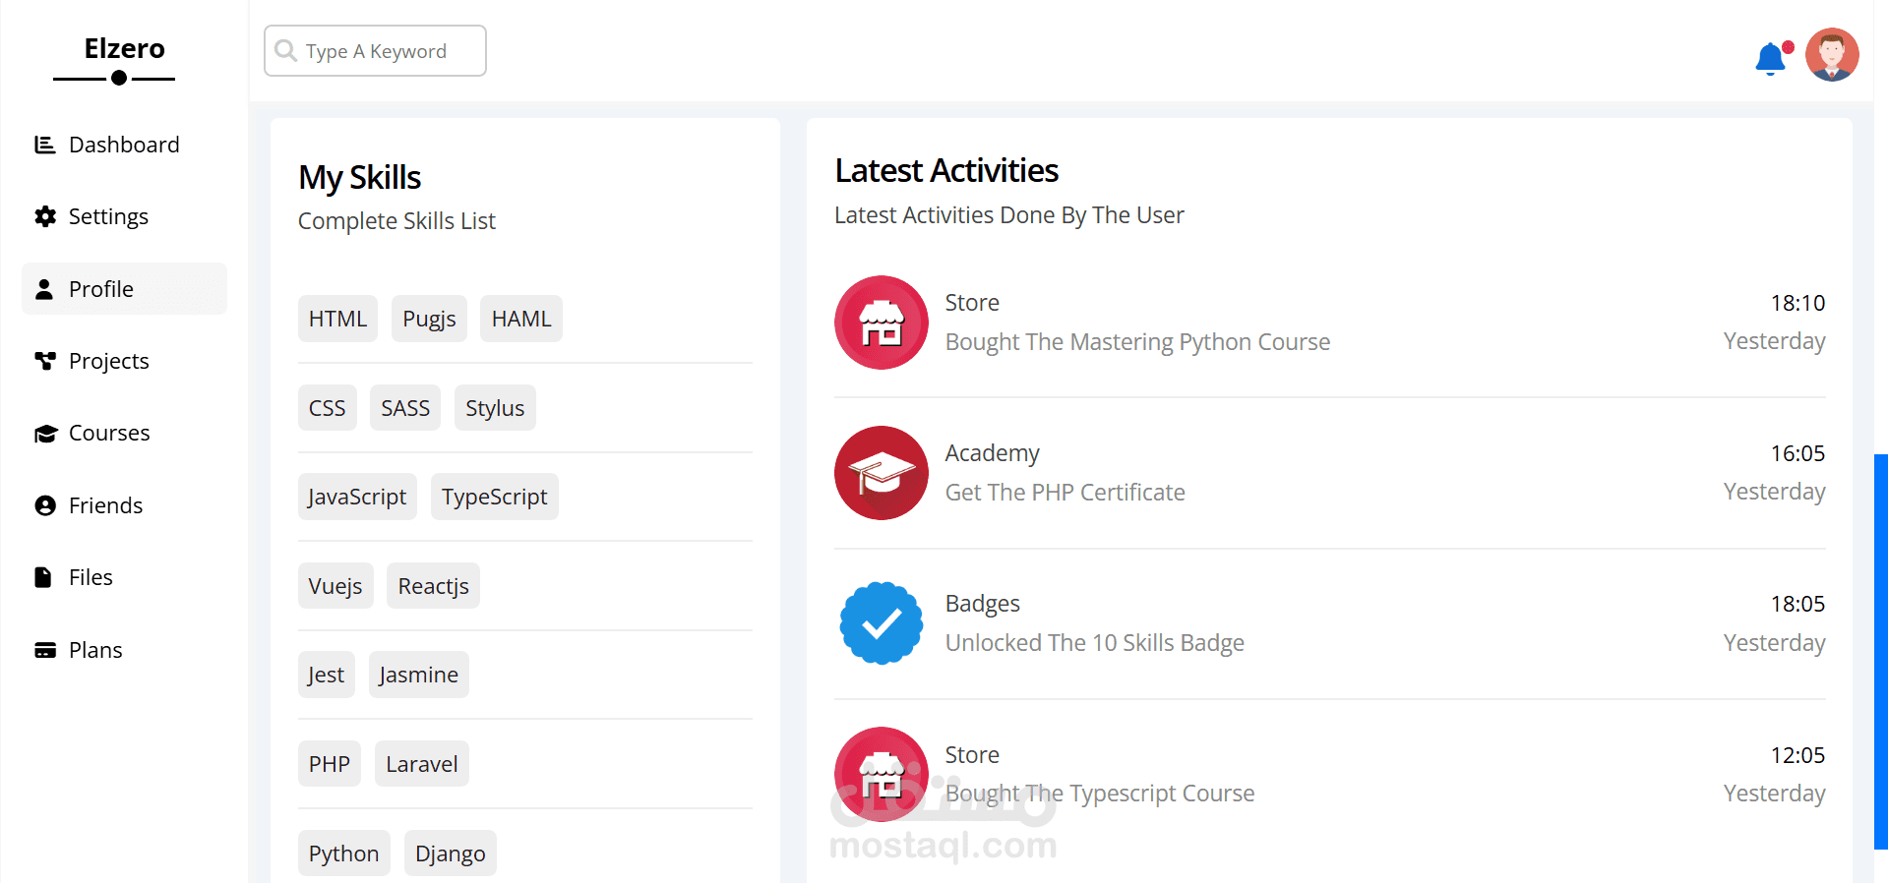Click the red Academy activity icon

(881, 473)
